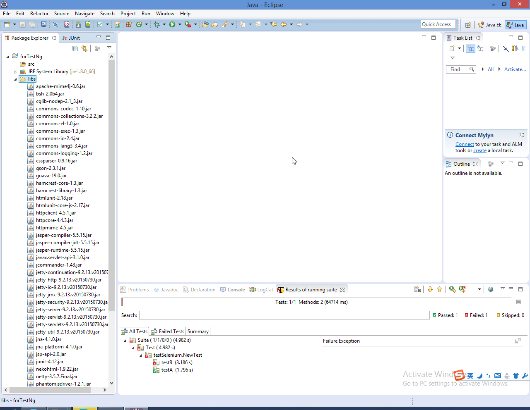Collapse the libs folder
Screen dimensions: 530x410
point(16,79)
